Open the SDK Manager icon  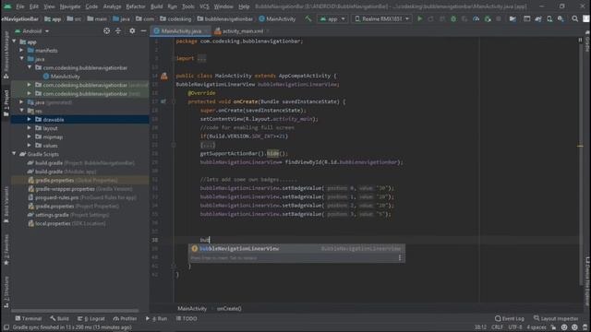coord(561,18)
